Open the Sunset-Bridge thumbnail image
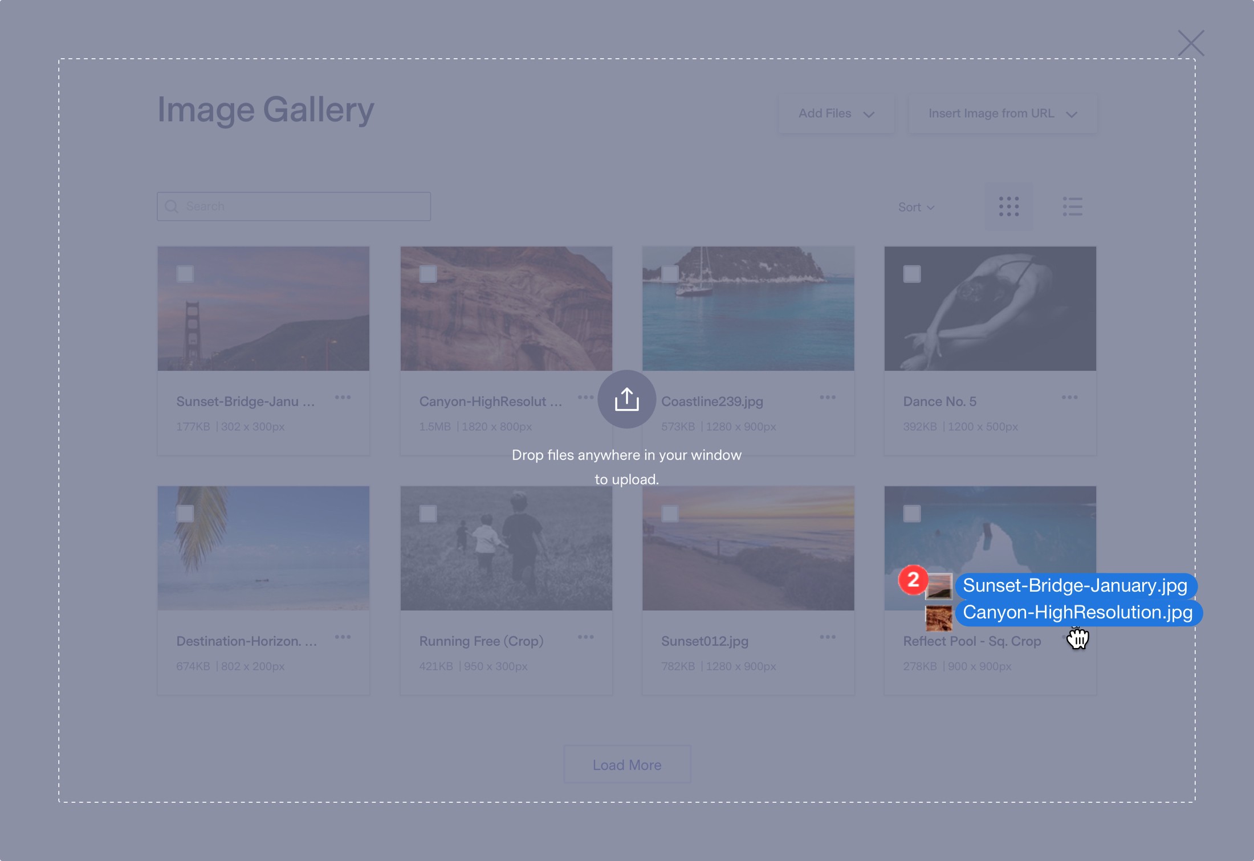The width and height of the screenshot is (1254, 861). pyautogui.click(x=263, y=309)
